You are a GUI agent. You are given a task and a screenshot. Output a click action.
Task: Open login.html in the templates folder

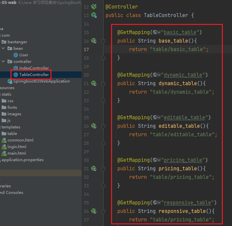tap(17, 147)
